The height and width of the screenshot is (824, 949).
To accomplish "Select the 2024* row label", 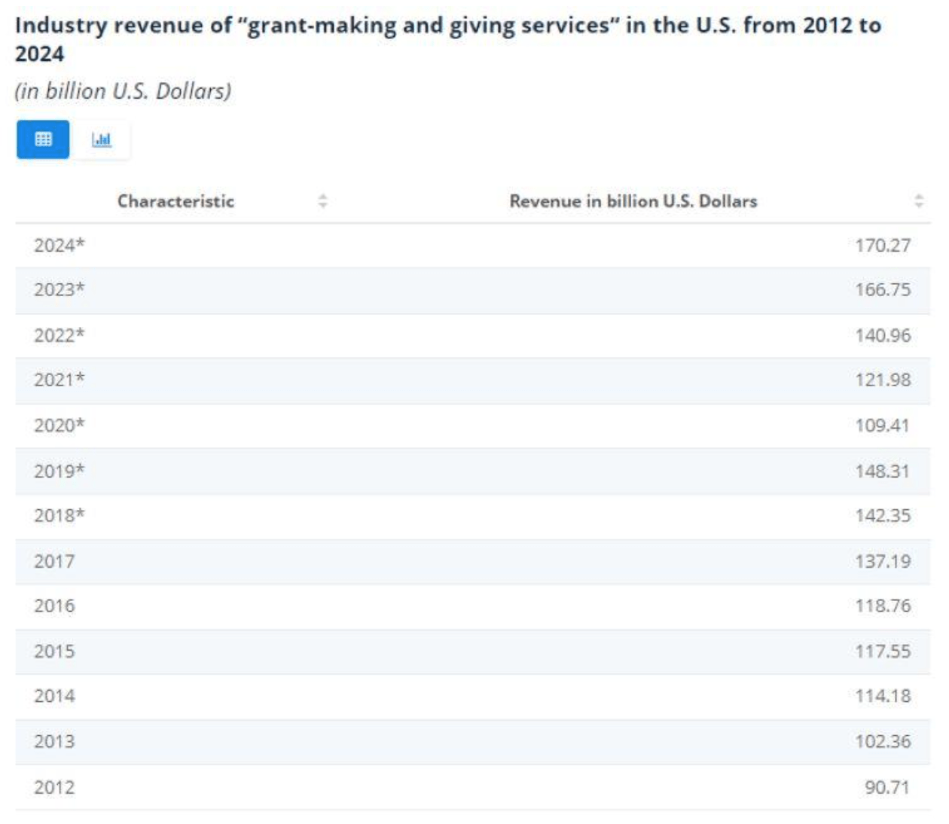I will (x=60, y=246).
